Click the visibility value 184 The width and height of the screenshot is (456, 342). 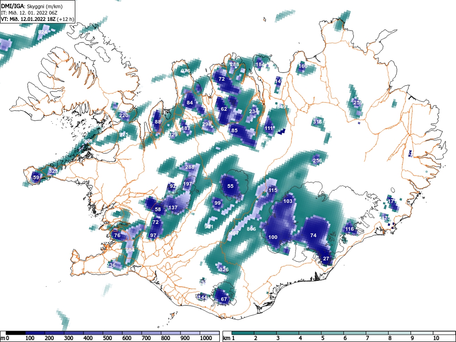pyautogui.click(x=260, y=65)
